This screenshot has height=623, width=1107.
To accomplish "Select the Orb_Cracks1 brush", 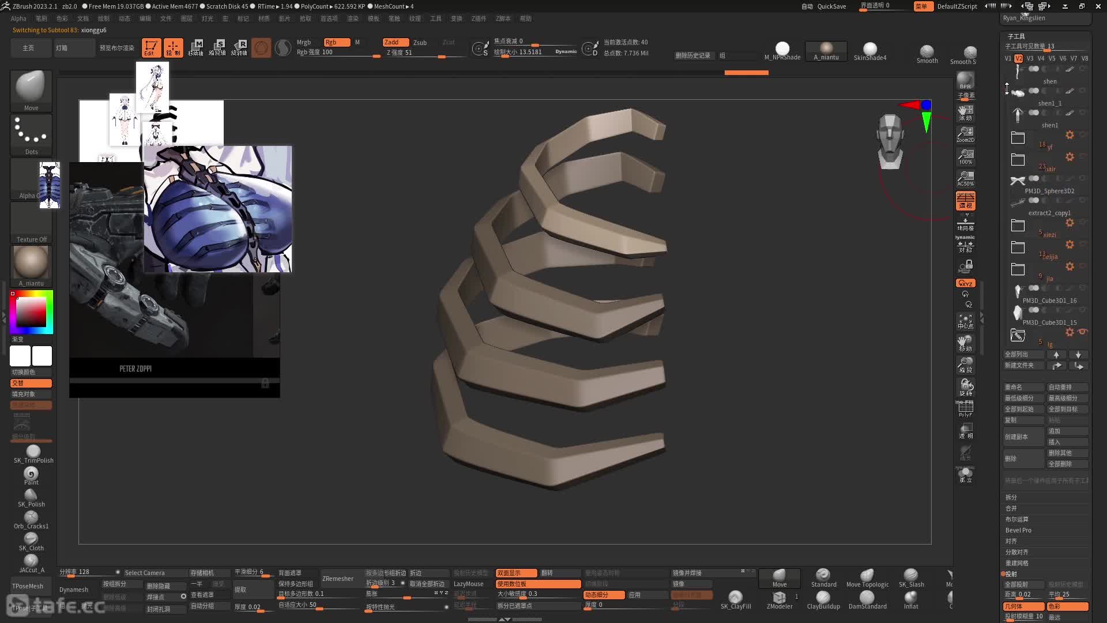I will click(31, 520).
